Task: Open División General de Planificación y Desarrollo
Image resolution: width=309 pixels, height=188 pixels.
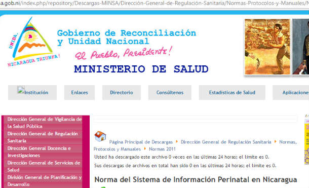Action: point(45,181)
